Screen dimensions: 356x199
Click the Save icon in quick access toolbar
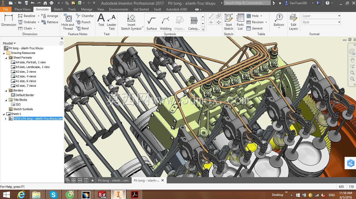(26, 3)
